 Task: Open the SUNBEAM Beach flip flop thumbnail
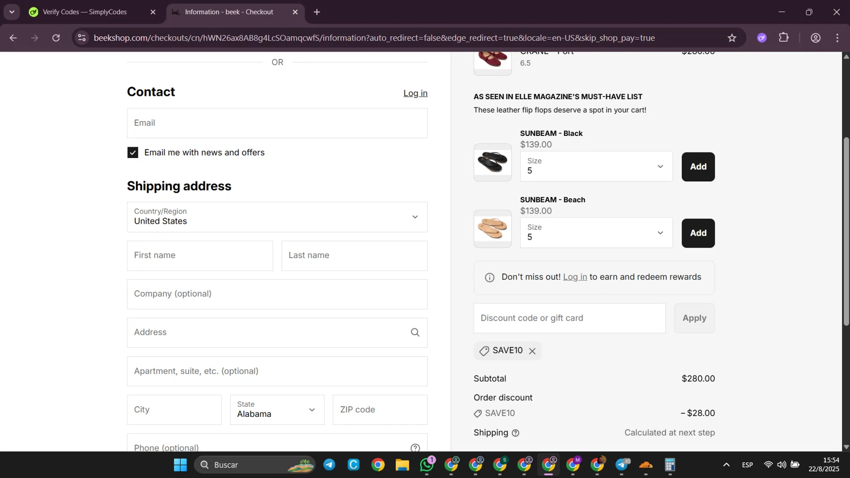coord(492,229)
